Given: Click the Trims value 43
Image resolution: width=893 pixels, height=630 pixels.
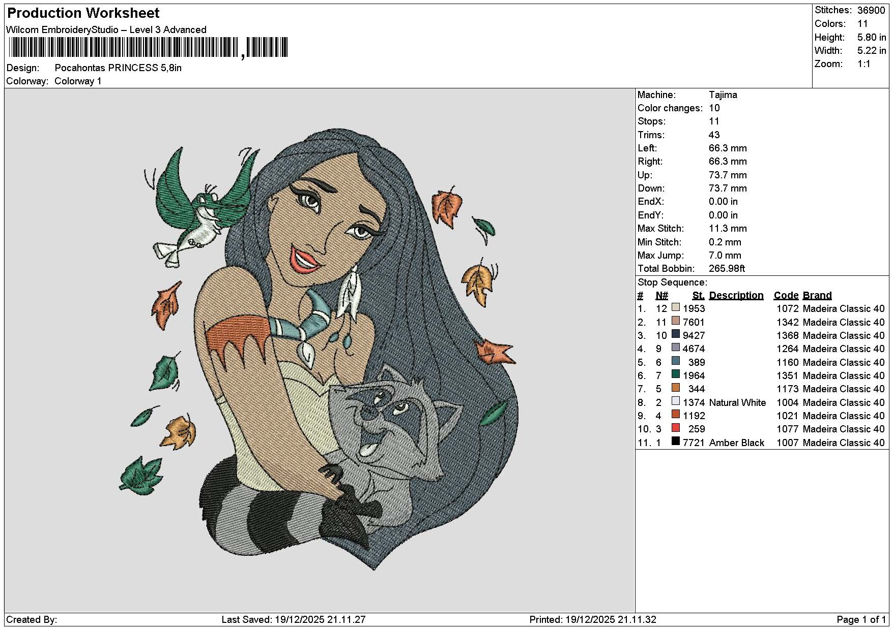Looking at the screenshot, I should click(x=714, y=135).
